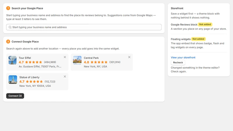The width and height of the screenshot is (233, 131).
Task: Click the 4.8 rating value for Central Park
Action: (x=87, y=62)
